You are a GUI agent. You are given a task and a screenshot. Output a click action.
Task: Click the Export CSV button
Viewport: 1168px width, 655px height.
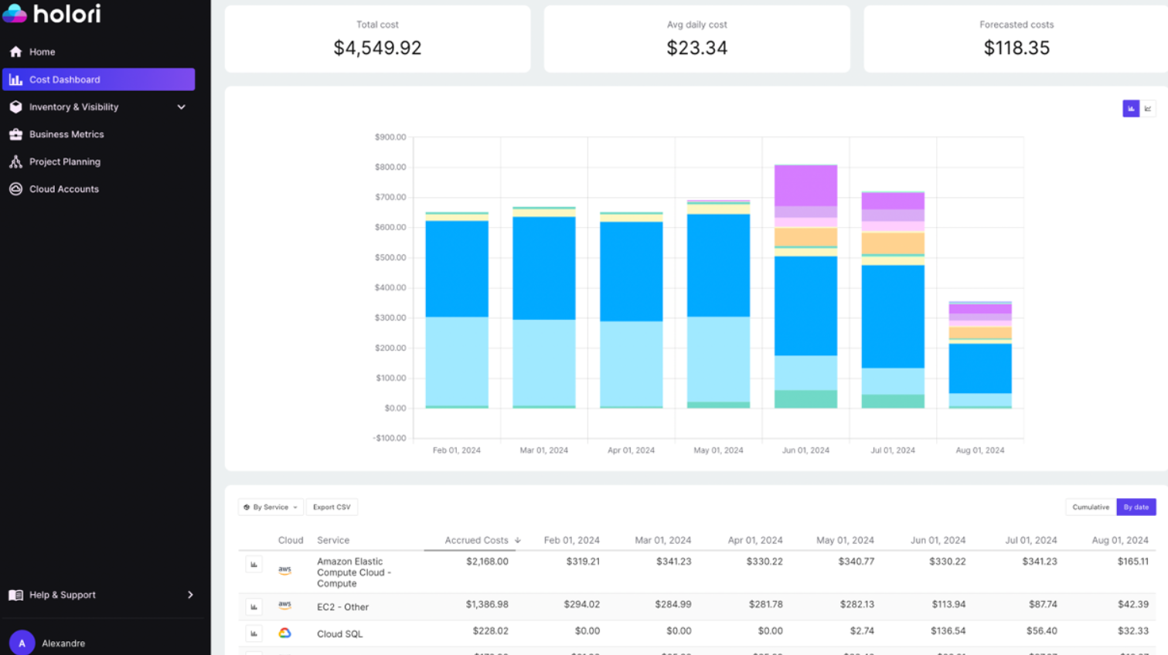pyautogui.click(x=332, y=507)
